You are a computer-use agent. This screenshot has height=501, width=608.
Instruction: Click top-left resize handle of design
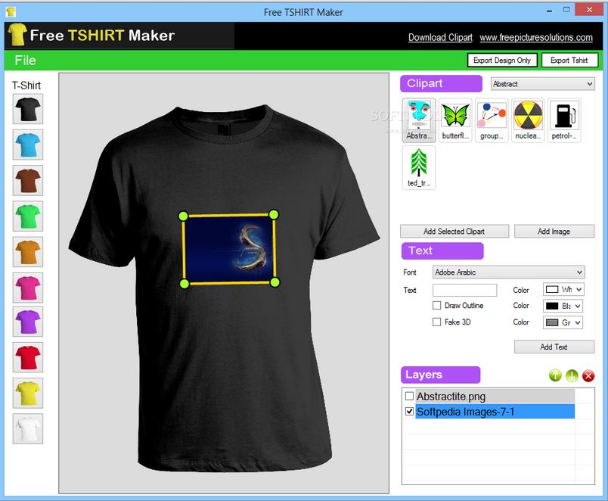pyautogui.click(x=184, y=216)
